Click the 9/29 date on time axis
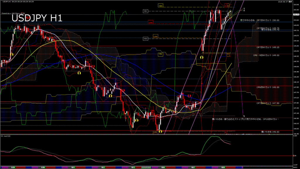Viewport: 300px width, 169px height. (13, 167)
